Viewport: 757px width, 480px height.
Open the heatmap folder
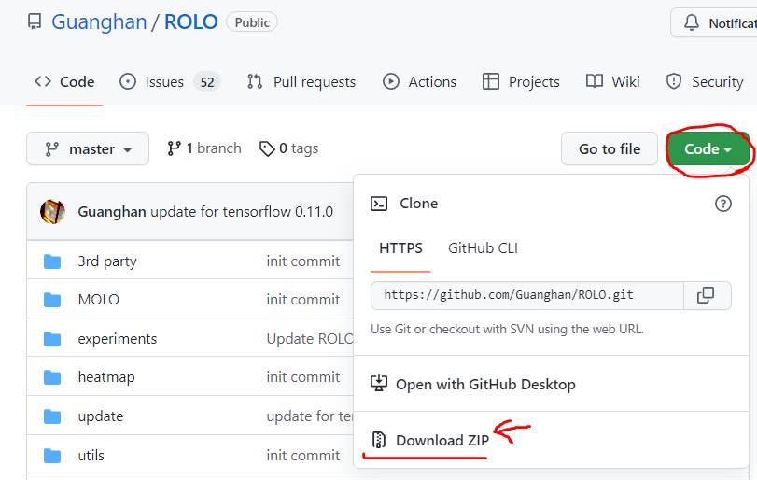coord(106,376)
